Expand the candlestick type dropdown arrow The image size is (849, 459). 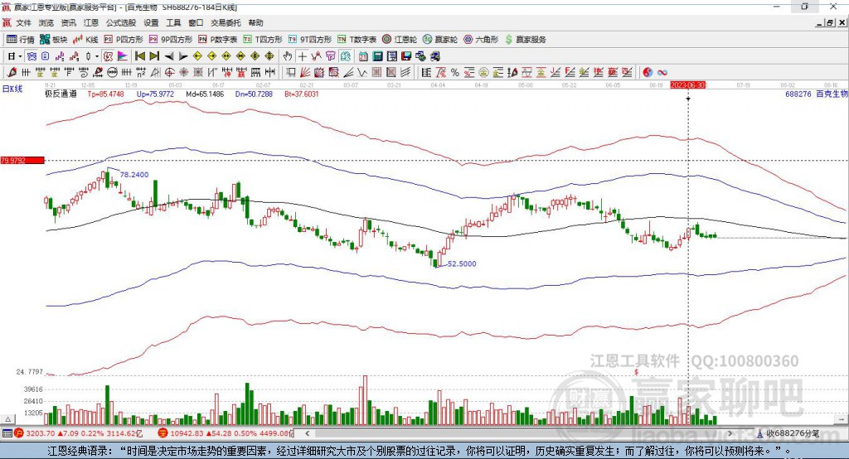pos(97,56)
